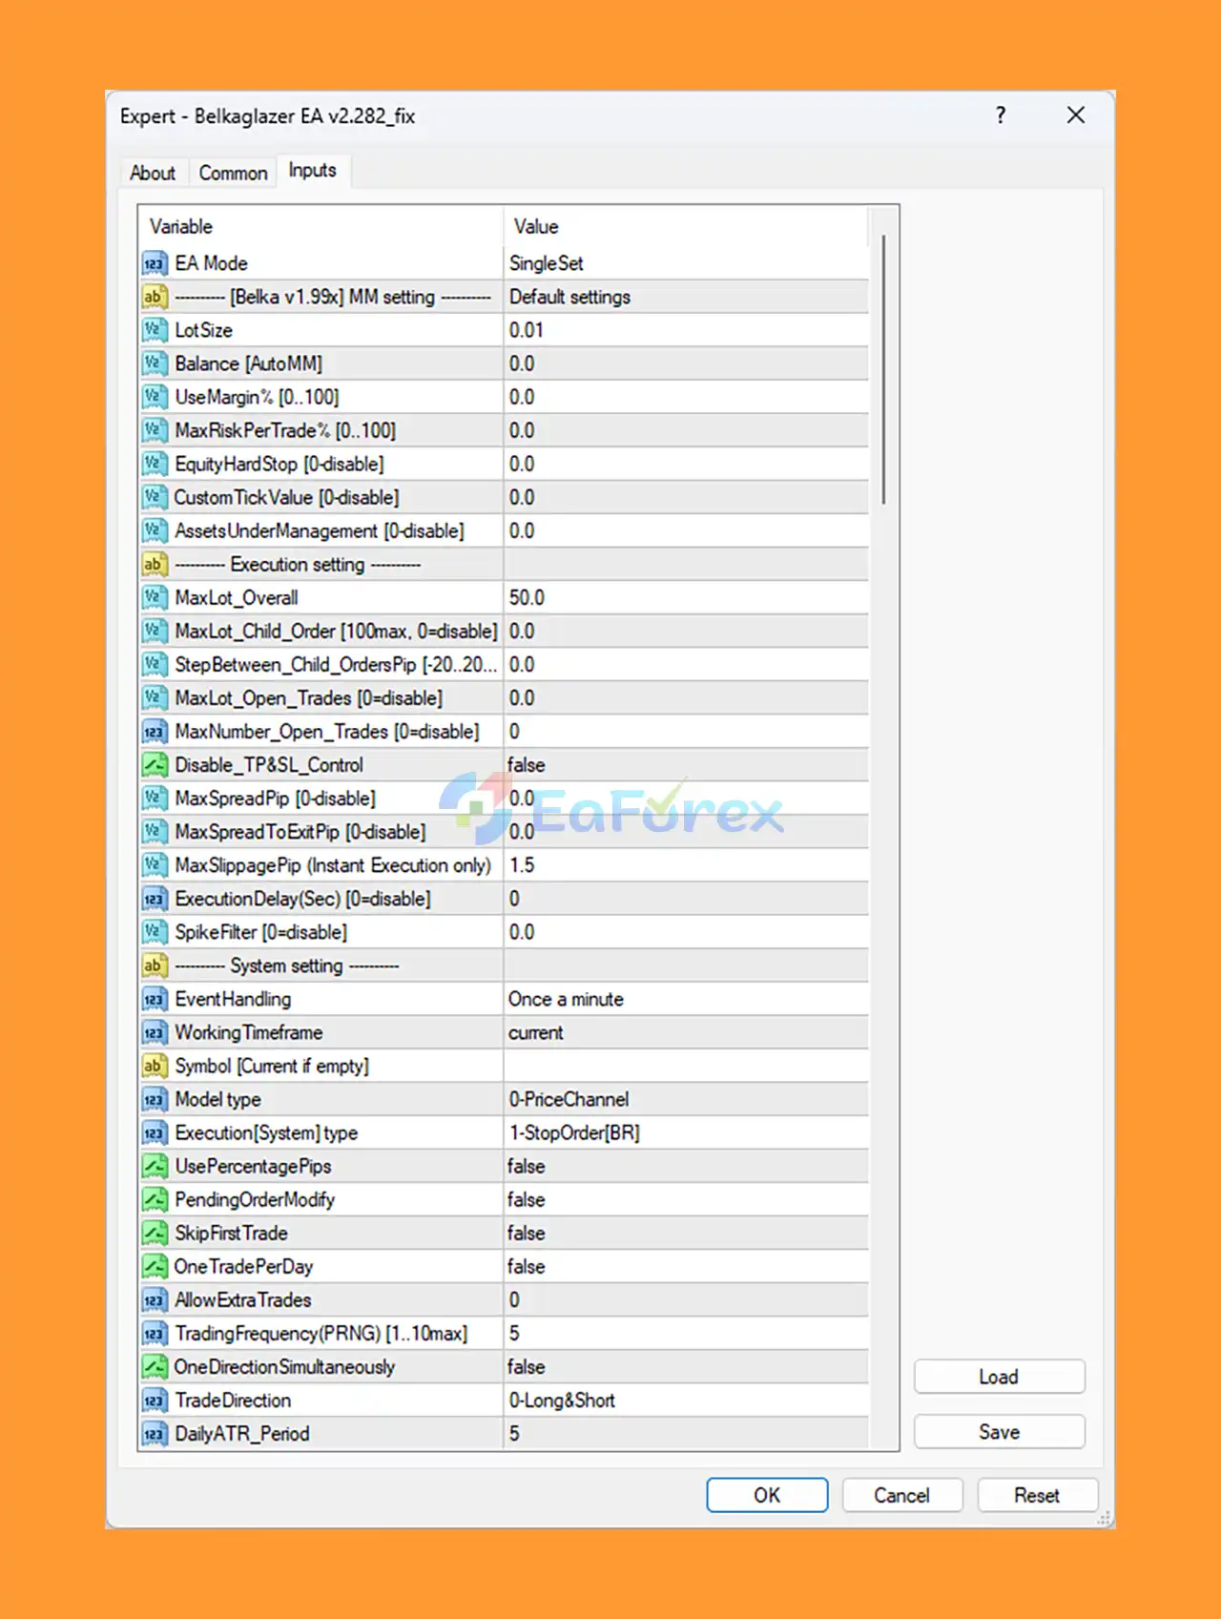Toggle PendingOrderModify false value
Image resolution: width=1221 pixels, height=1619 pixels.
(686, 1199)
